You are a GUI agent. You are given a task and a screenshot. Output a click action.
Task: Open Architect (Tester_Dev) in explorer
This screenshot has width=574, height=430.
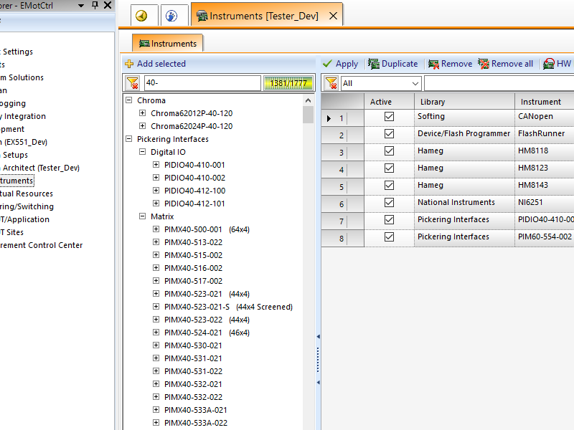39,168
